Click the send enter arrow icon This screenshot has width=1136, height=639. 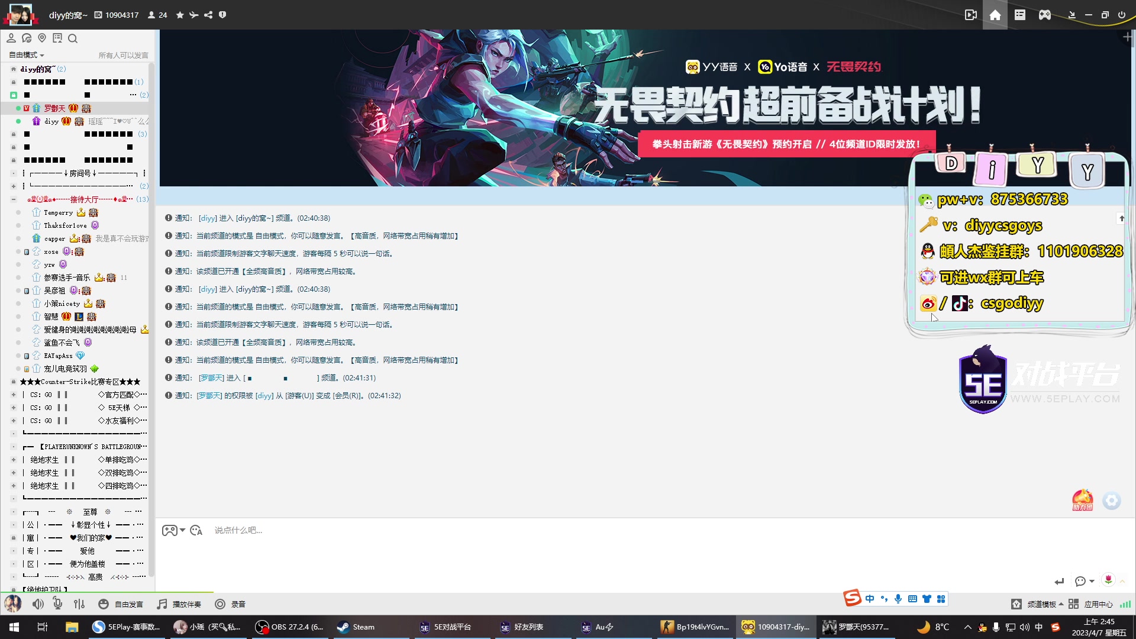tap(1059, 581)
